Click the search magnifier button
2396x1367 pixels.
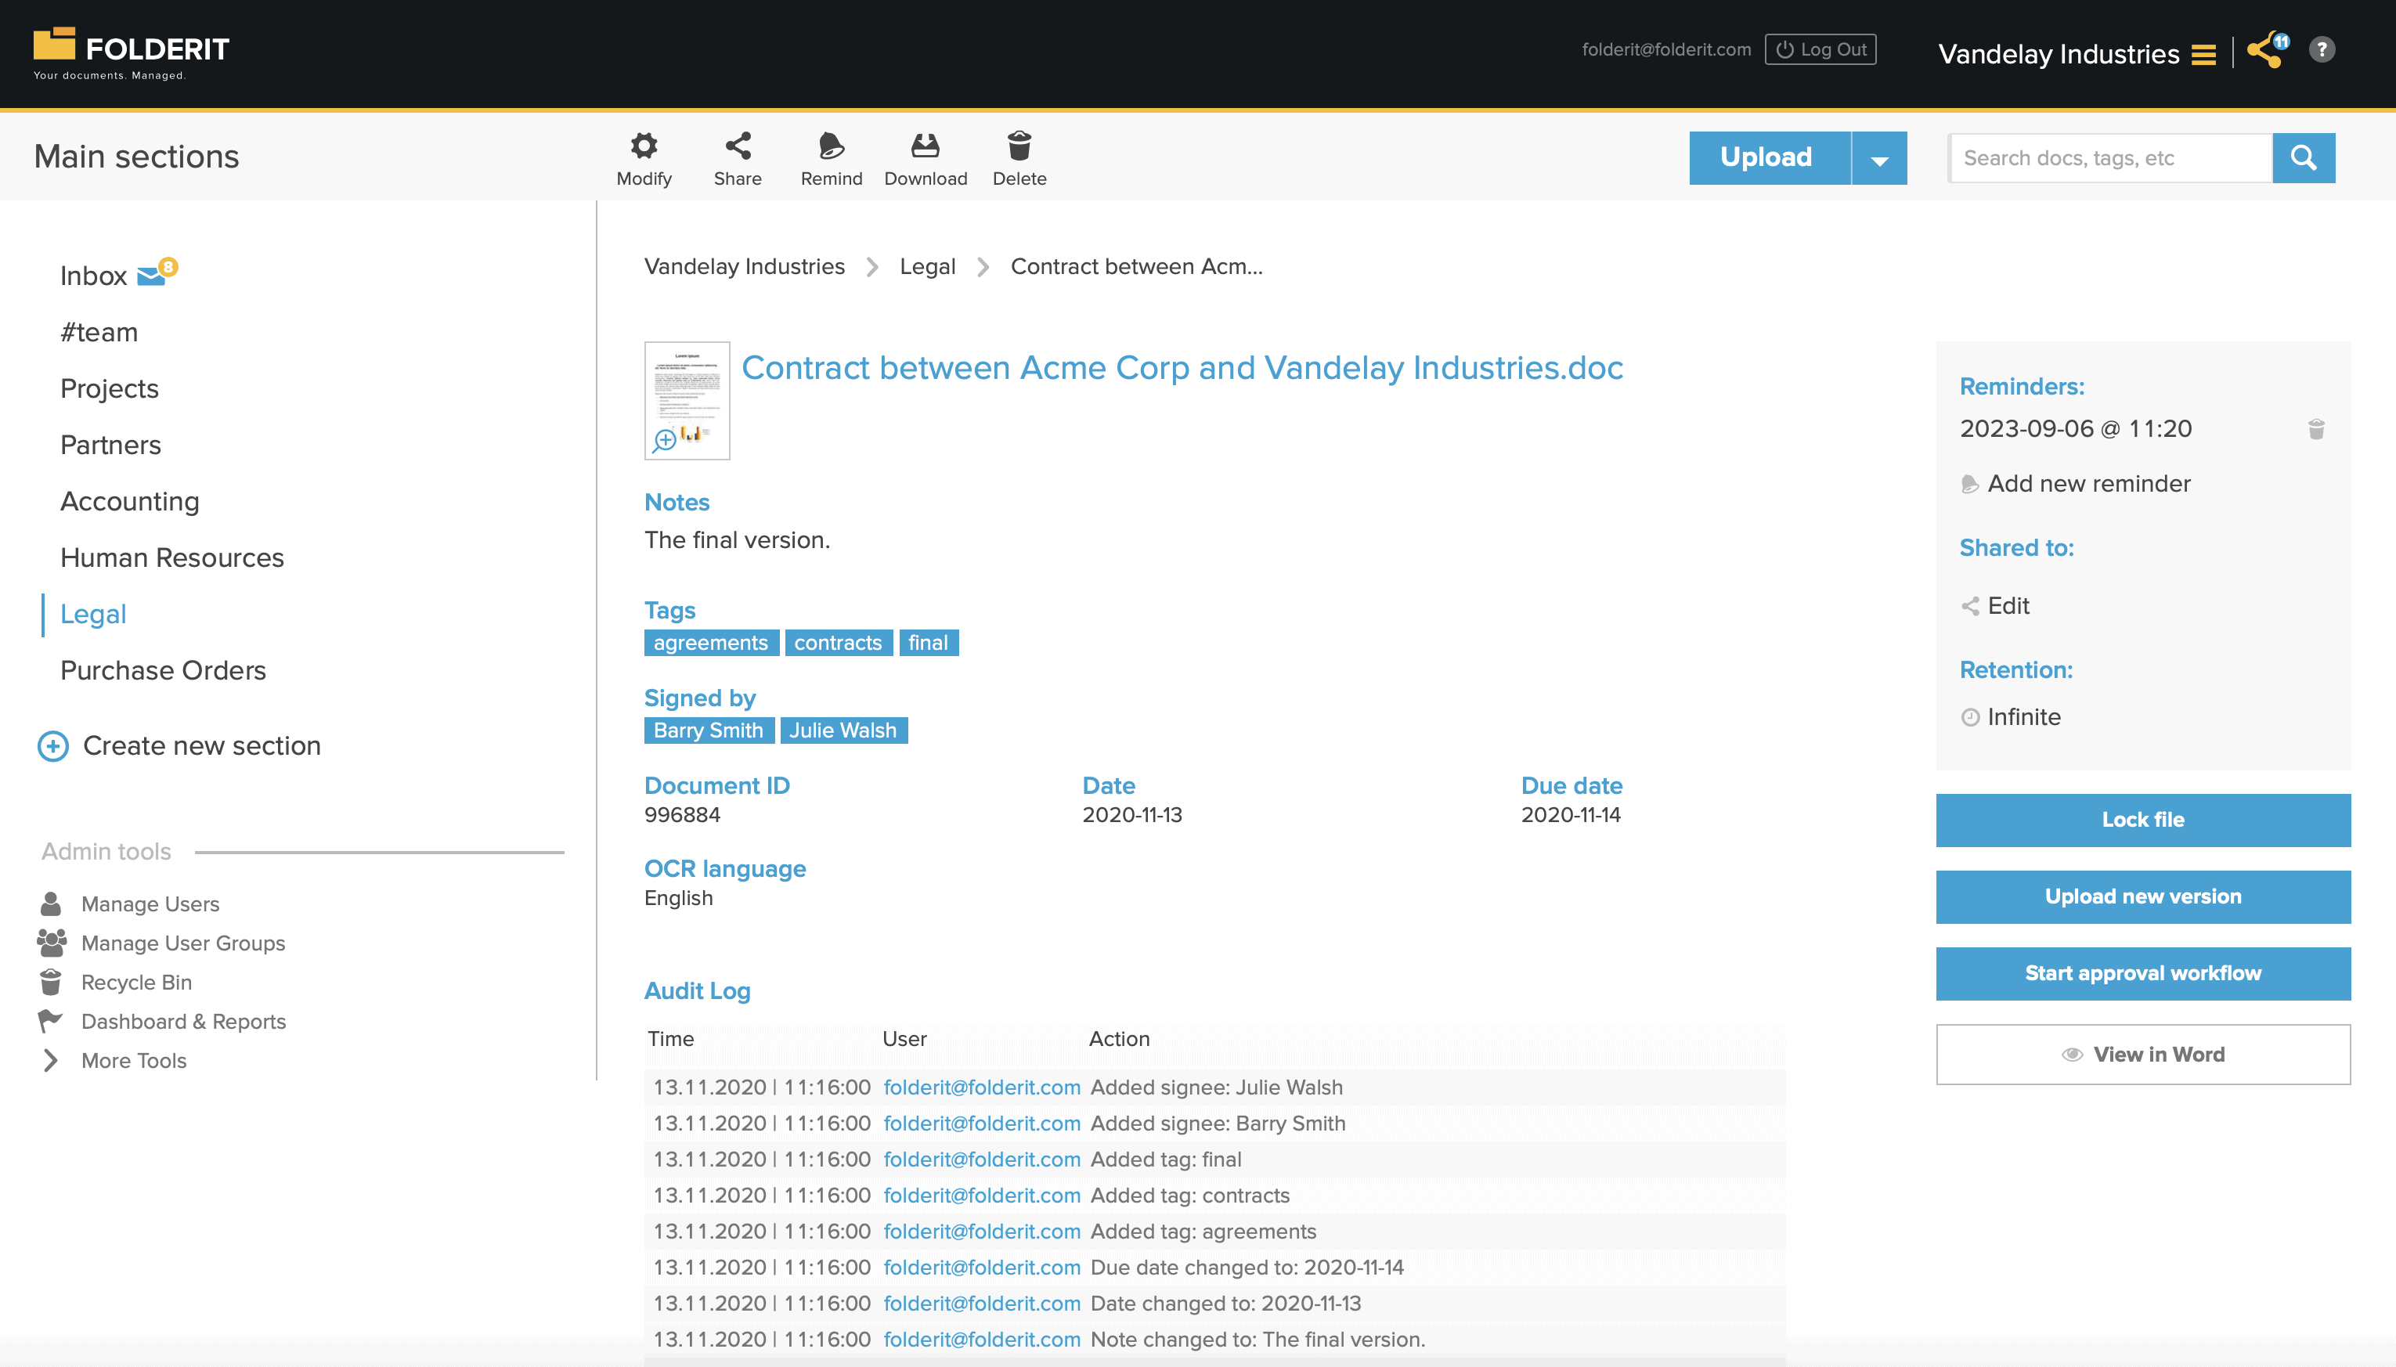tap(2304, 157)
